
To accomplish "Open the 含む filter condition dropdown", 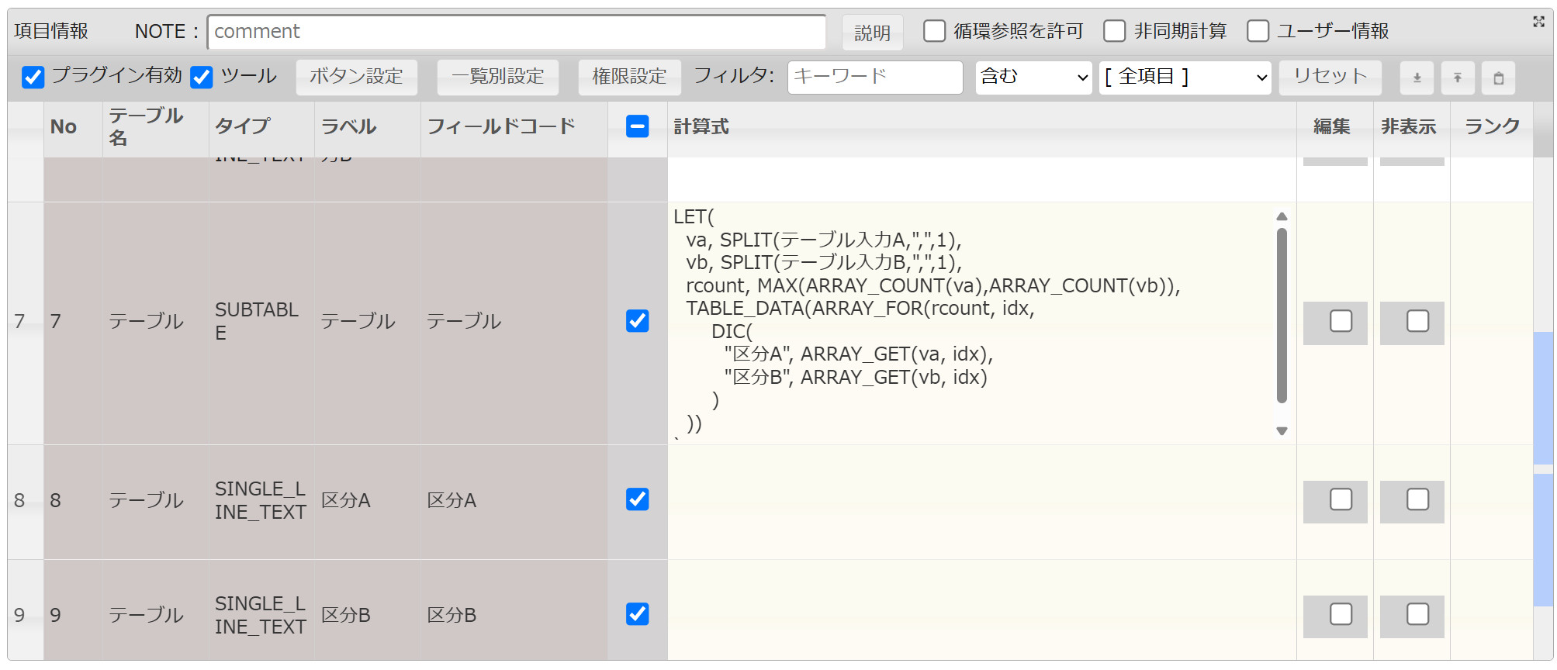I will [x=1033, y=78].
